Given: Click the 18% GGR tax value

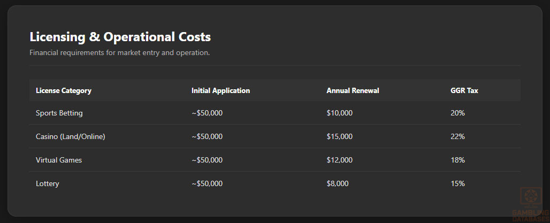Looking at the screenshot, I should [x=457, y=160].
